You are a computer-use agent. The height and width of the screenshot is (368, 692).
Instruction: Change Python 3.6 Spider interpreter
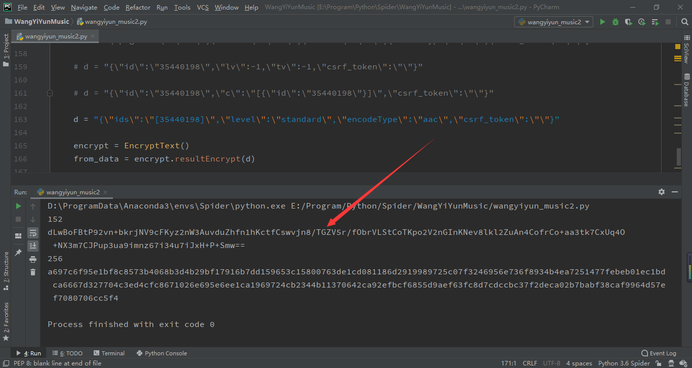point(624,363)
